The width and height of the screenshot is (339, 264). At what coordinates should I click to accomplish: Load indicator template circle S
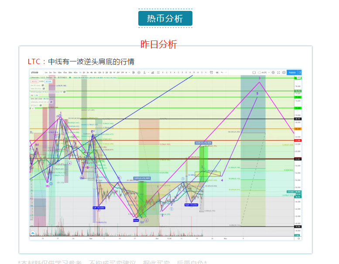(x=202, y=72)
